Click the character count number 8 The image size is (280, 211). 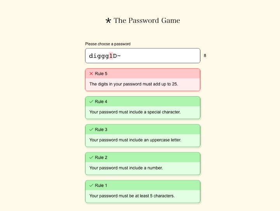click(x=205, y=55)
